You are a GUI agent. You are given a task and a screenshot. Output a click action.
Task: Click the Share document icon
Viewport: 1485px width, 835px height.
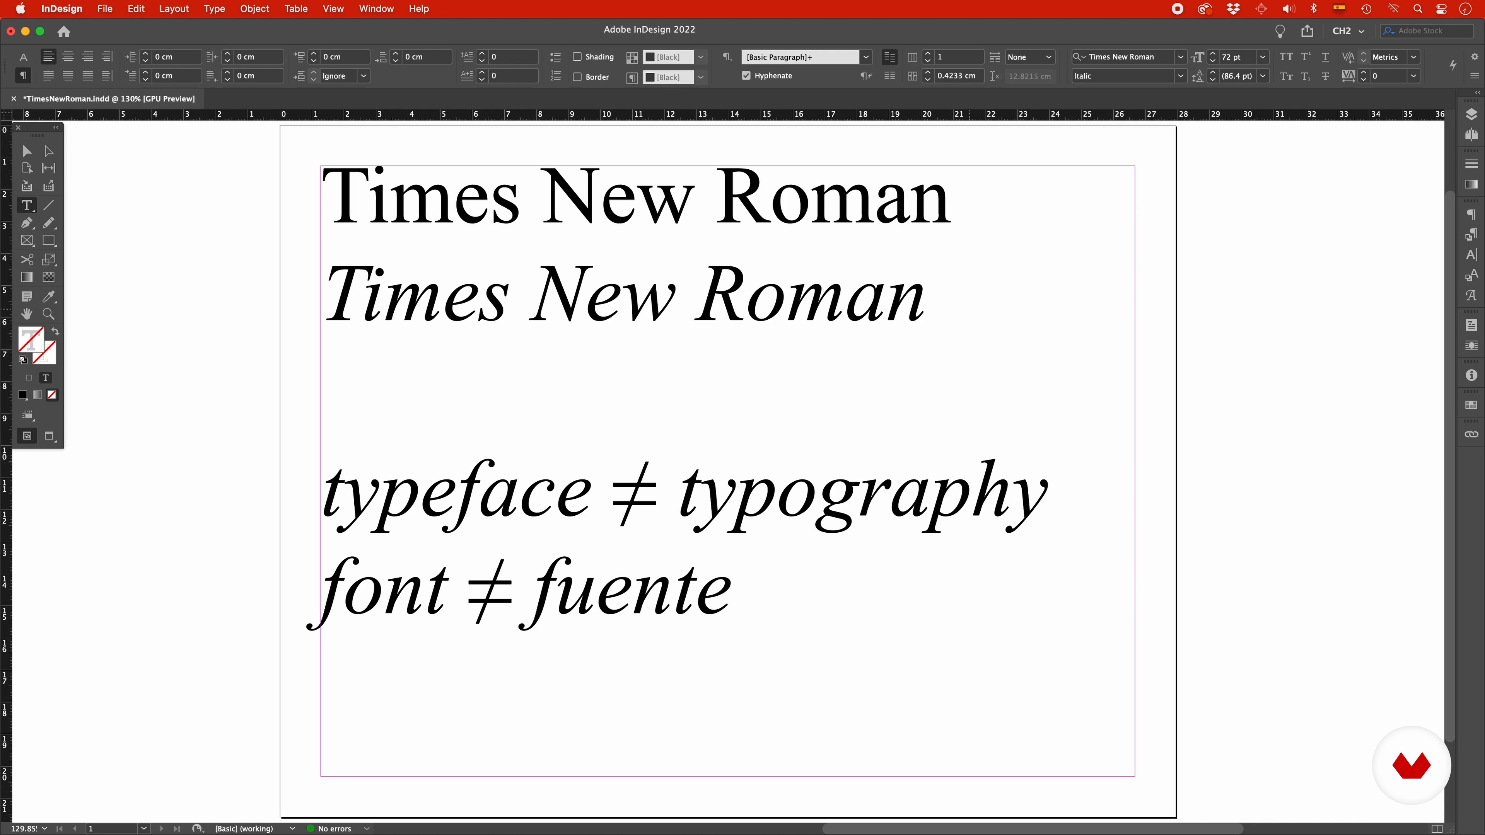pyautogui.click(x=1307, y=31)
